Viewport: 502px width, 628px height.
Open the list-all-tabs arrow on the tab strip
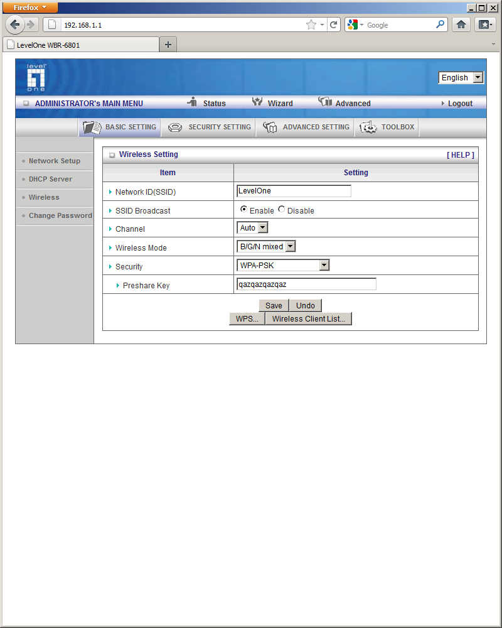(x=493, y=45)
